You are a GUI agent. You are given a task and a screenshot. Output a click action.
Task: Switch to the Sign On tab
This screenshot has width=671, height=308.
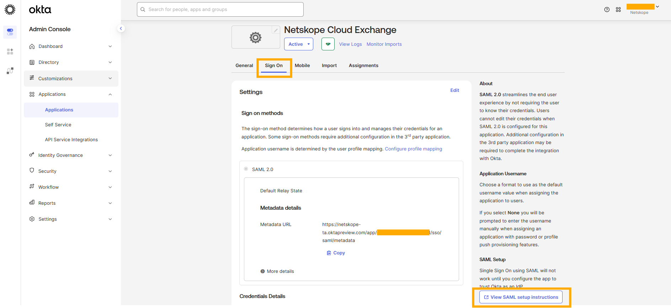[274, 66]
